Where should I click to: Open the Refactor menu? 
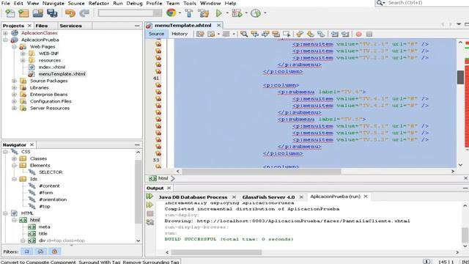98,3
